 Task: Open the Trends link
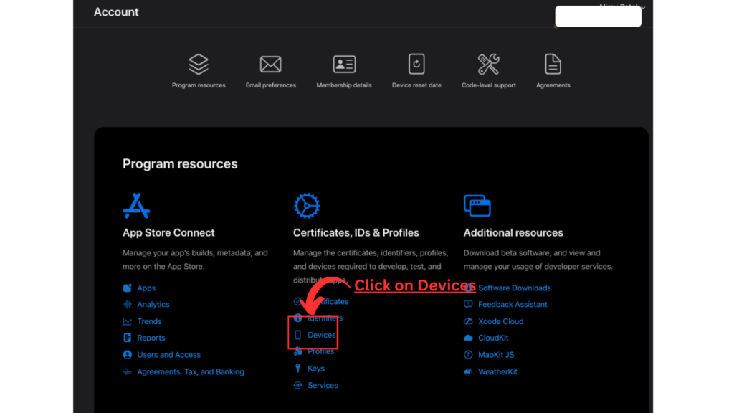pos(149,321)
